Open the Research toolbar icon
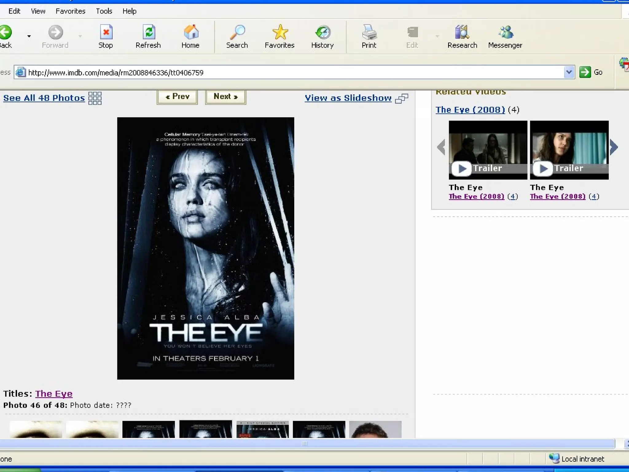The height and width of the screenshot is (472, 629). point(462,33)
